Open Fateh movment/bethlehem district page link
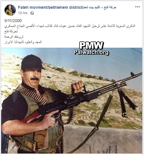The height and width of the screenshot is (155, 144). (x=50, y=7)
